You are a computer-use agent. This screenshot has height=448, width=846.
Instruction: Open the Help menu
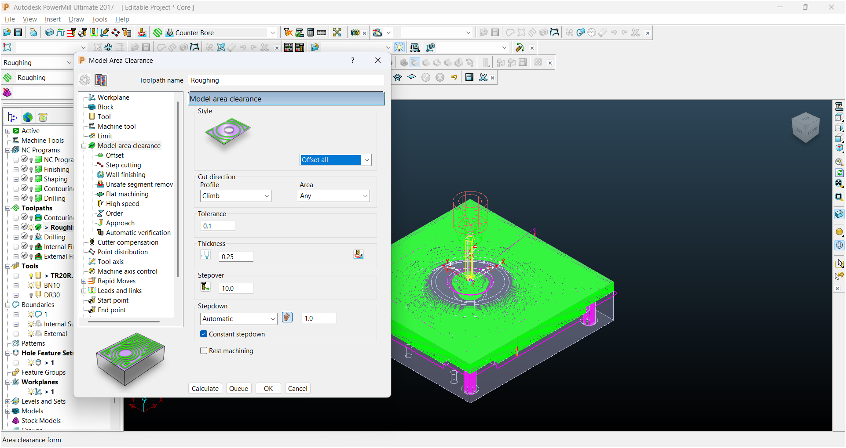coord(122,19)
